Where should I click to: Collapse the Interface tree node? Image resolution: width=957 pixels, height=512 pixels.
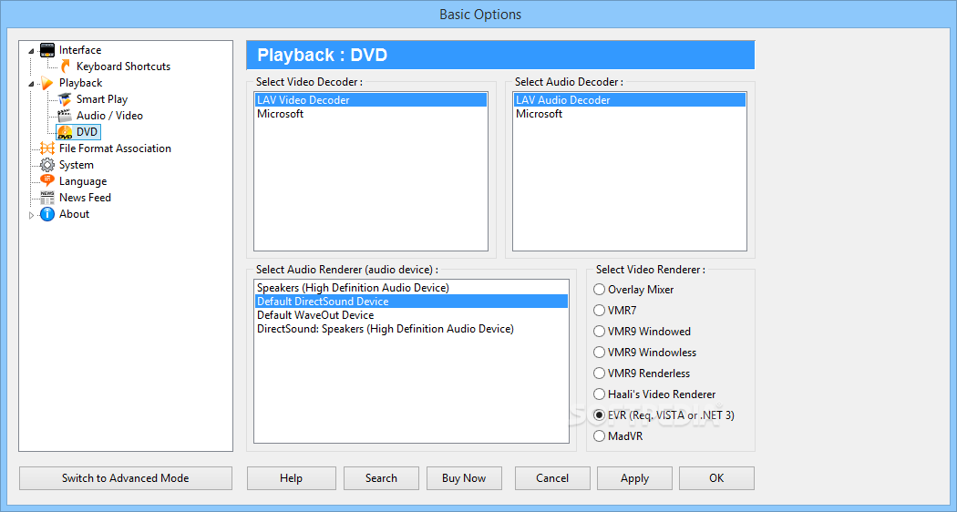pyautogui.click(x=31, y=51)
